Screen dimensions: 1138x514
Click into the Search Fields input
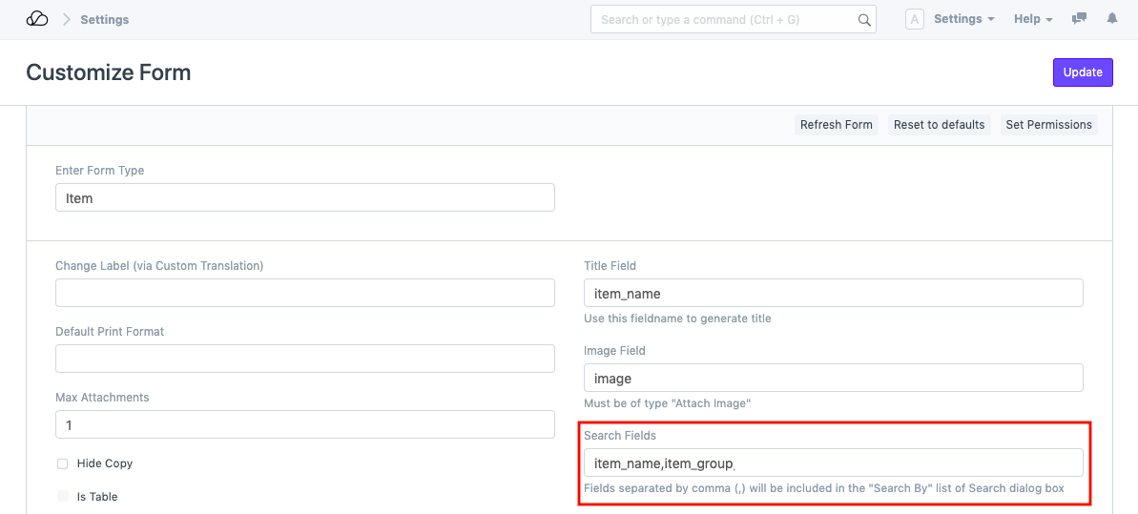[x=833, y=463]
